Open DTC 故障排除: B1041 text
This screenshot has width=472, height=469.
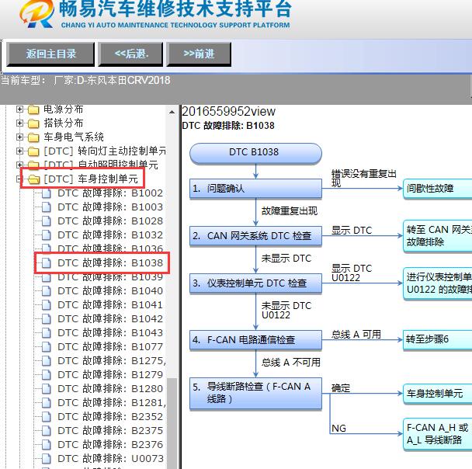[110, 305]
